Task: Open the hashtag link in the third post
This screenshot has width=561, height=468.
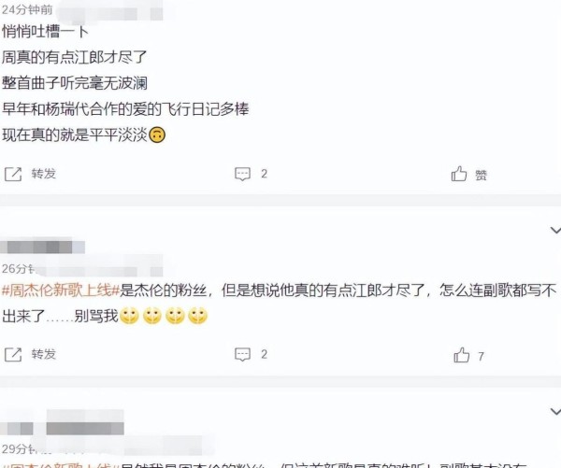Action: 61,465
